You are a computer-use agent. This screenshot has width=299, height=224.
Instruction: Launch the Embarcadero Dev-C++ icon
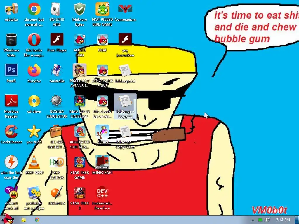click(102, 193)
